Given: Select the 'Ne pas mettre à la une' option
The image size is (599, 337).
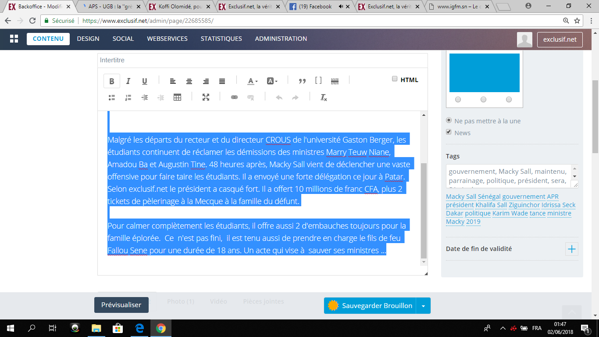Looking at the screenshot, I should pyautogui.click(x=449, y=121).
